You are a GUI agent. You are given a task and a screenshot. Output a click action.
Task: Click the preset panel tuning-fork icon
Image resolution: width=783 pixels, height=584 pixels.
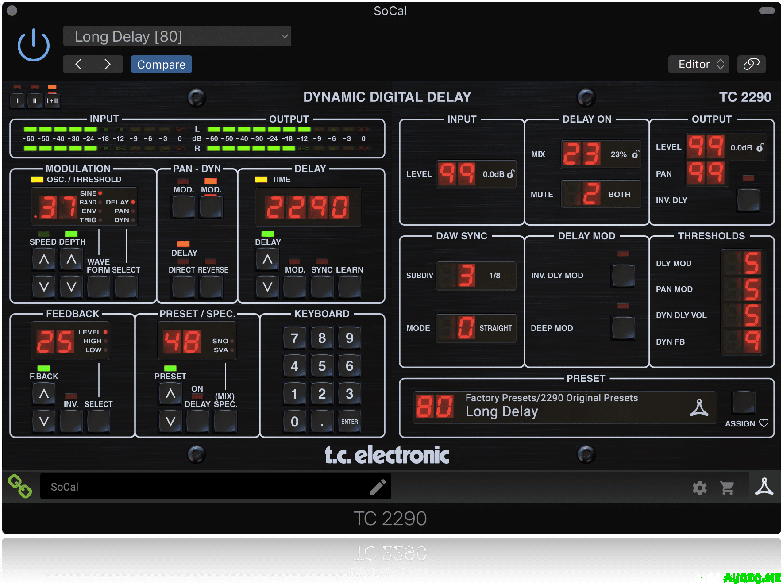(699, 407)
